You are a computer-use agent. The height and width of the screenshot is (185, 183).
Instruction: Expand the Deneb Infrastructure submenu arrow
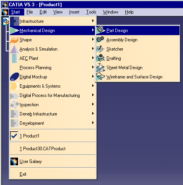pyautogui.click(x=93, y=114)
